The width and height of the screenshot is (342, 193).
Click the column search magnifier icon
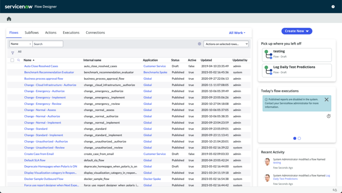click(x=18, y=60)
